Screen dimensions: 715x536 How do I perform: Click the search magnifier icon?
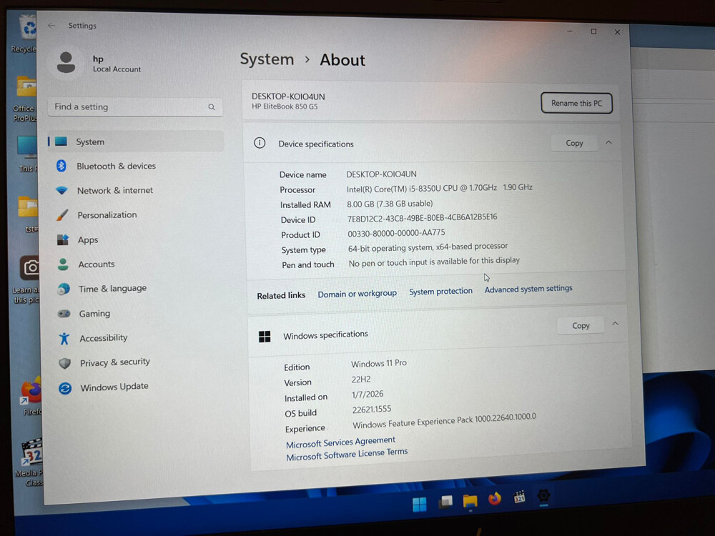pos(212,107)
